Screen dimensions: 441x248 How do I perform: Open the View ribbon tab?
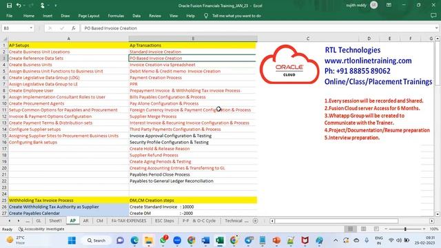(174, 16)
